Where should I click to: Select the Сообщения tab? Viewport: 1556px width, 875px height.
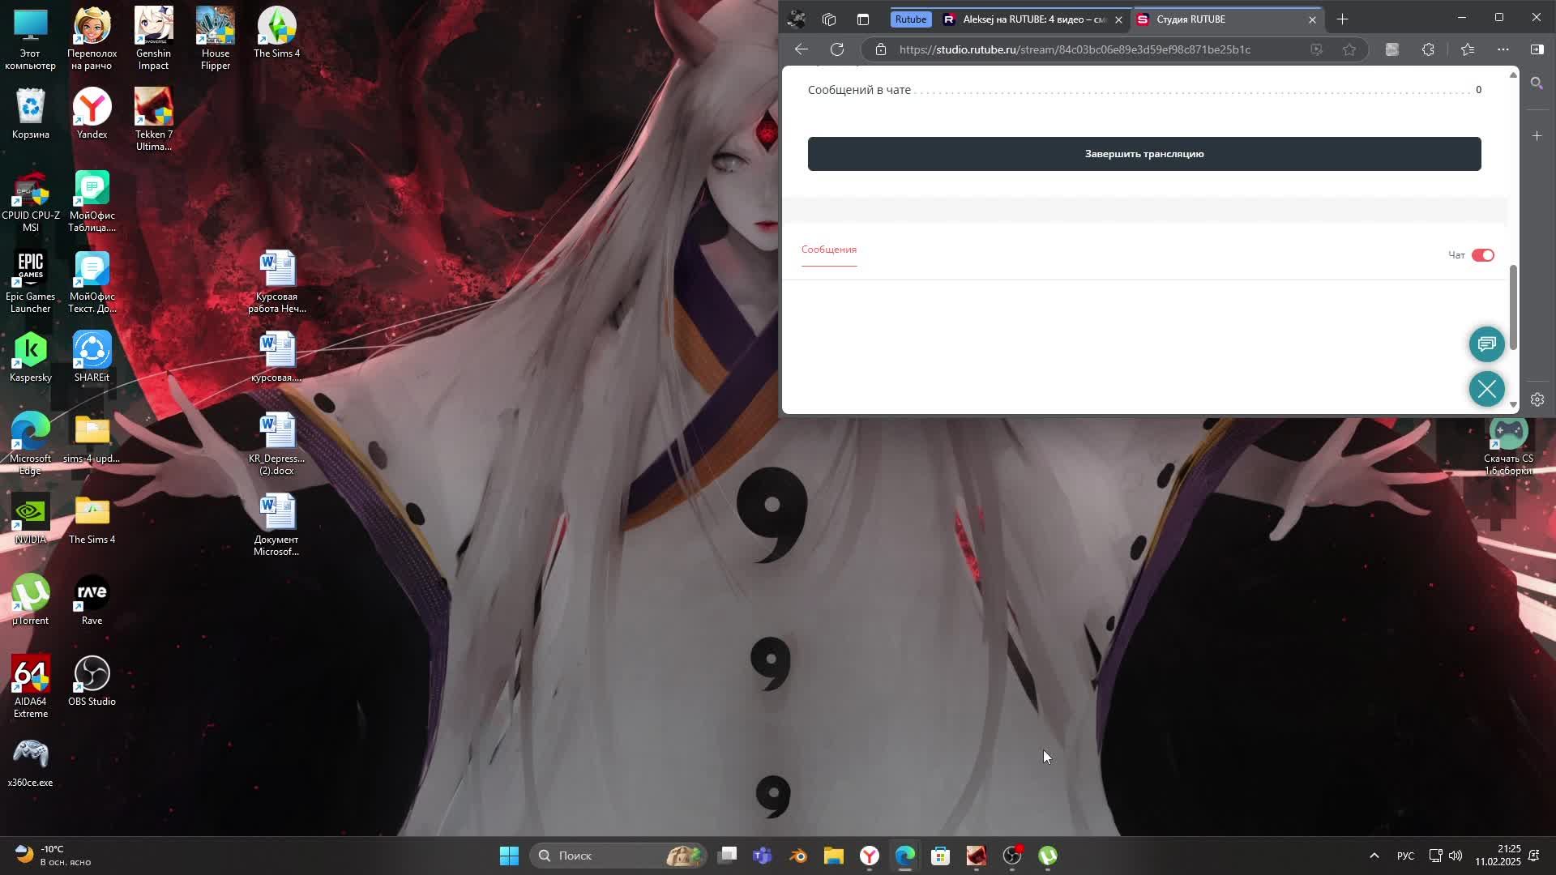coord(828,250)
